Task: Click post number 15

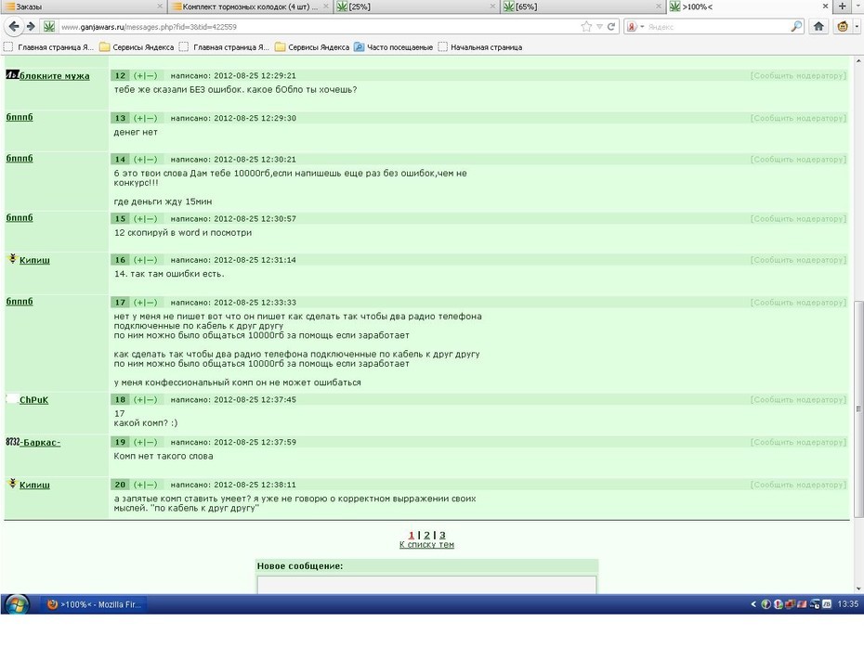Action: (120, 218)
